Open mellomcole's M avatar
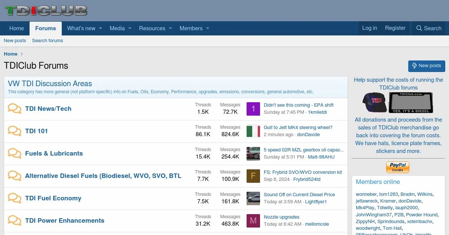 [253, 221]
